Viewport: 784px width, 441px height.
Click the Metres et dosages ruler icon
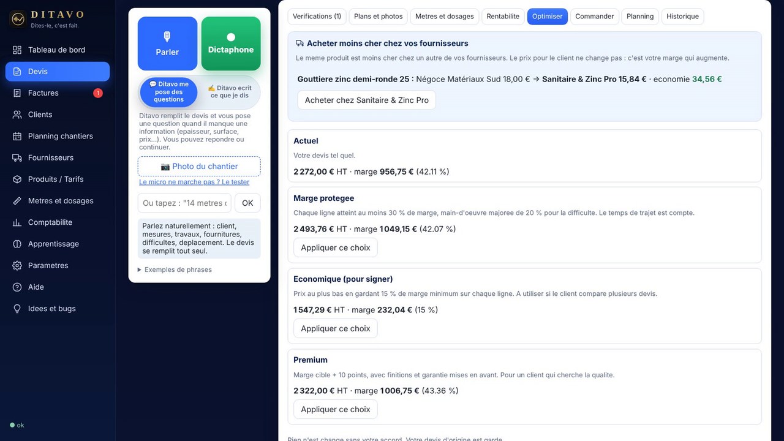coord(17,201)
